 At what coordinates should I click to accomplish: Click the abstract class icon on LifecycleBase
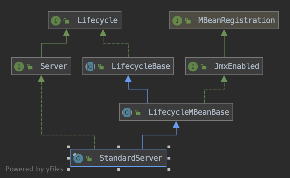[90, 67]
